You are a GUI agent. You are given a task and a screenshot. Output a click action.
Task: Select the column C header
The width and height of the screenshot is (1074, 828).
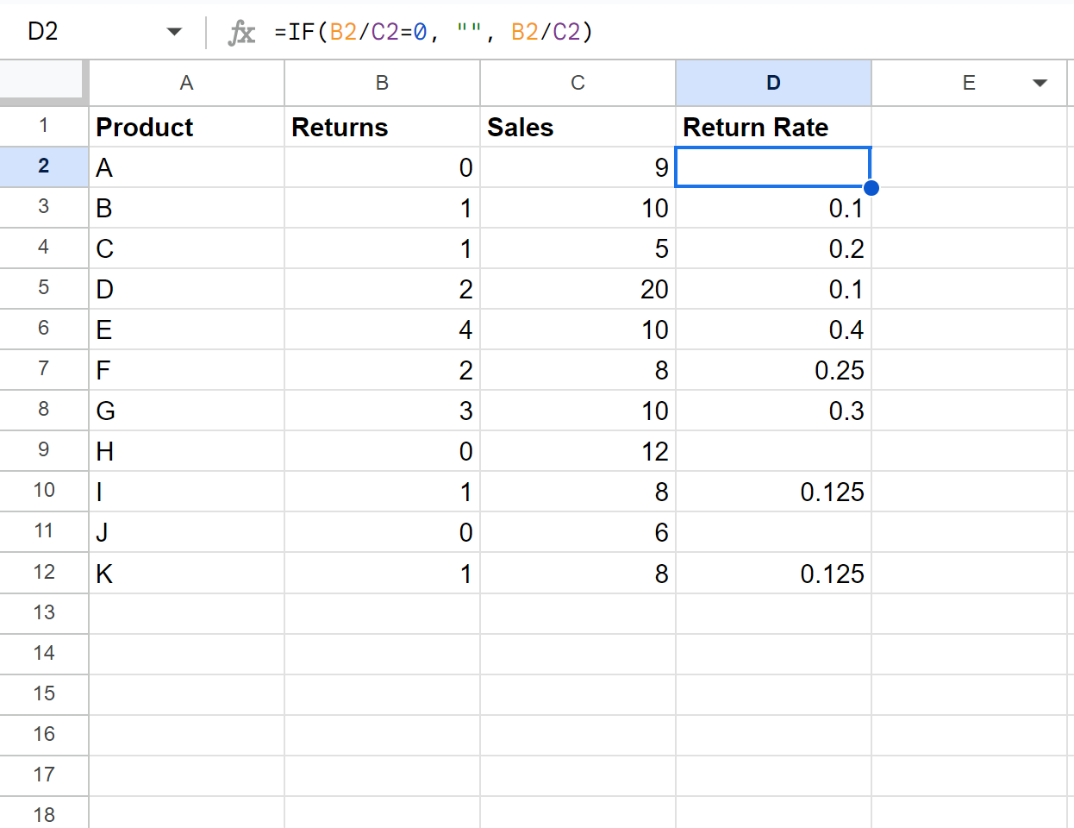[x=578, y=83]
